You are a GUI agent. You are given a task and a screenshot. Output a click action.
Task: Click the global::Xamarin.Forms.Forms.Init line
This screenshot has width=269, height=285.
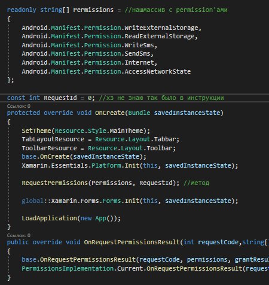point(130,201)
